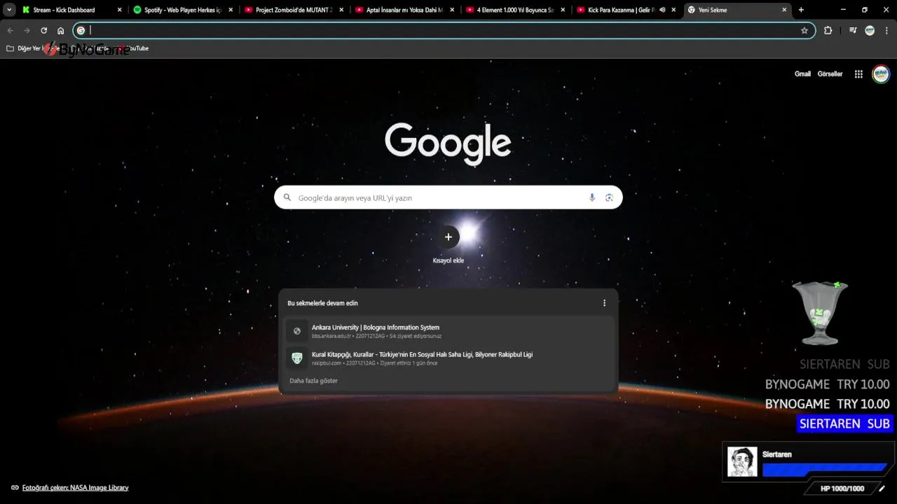Open the Google account avatar
The height and width of the screenshot is (504, 897).
click(881, 74)
